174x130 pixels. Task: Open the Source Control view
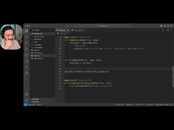(27, 43)
